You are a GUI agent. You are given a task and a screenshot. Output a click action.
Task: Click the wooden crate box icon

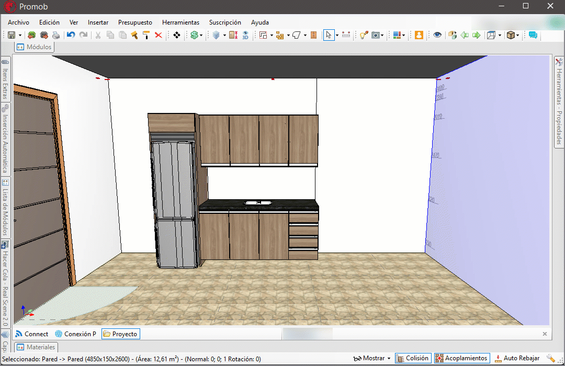tap(511, 35)
